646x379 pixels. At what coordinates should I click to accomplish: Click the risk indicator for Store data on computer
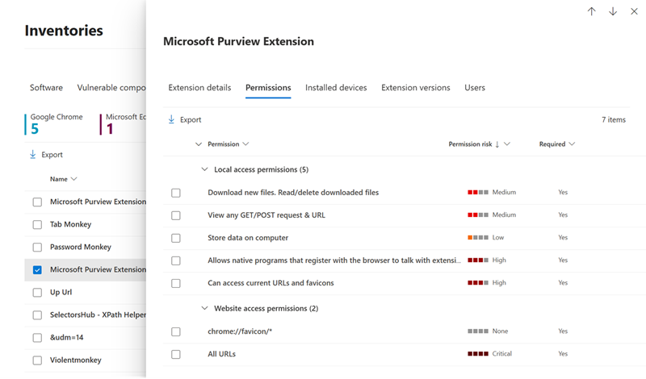[x=478, y=237]
